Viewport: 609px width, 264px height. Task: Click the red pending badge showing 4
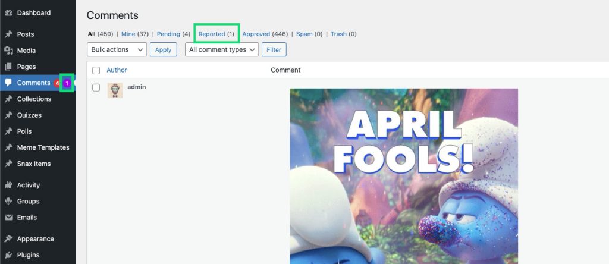[x=57, y=83]
